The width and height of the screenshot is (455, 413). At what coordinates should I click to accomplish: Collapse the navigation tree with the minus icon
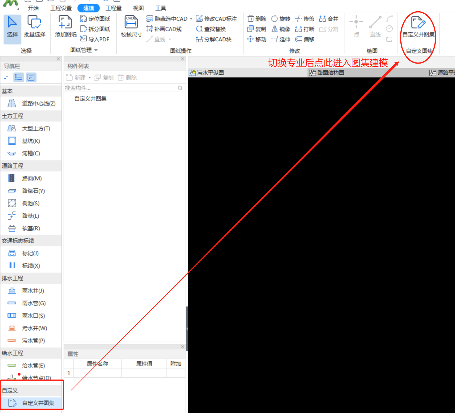(6, 78)
